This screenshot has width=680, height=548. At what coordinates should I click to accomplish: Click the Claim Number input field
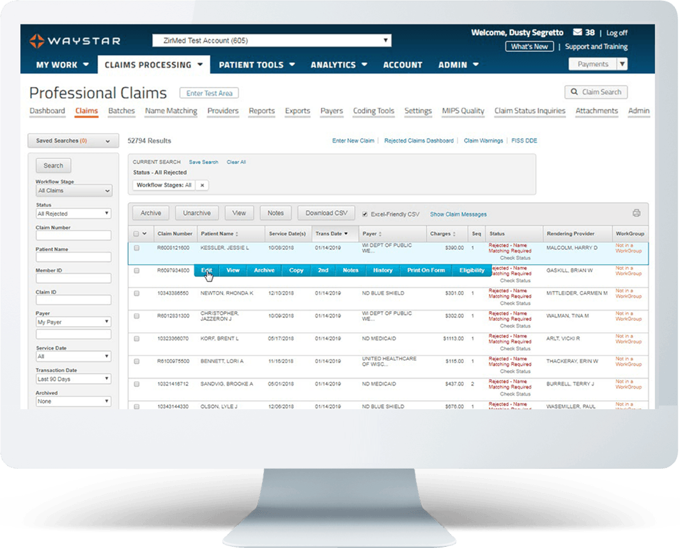pyautogui.click(x=72, y=235)
